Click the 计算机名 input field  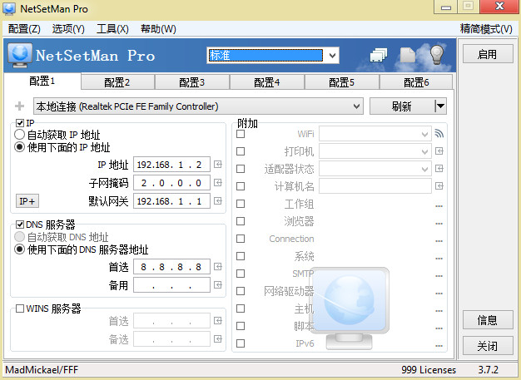click(x=375, y=186)
